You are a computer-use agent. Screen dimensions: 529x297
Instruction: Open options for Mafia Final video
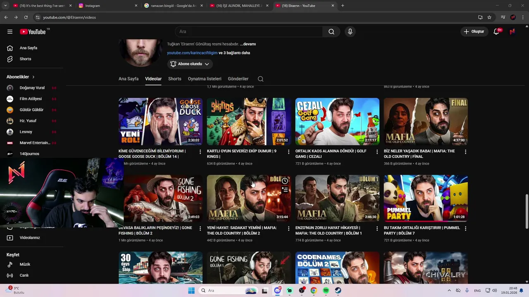pos(465,152)
